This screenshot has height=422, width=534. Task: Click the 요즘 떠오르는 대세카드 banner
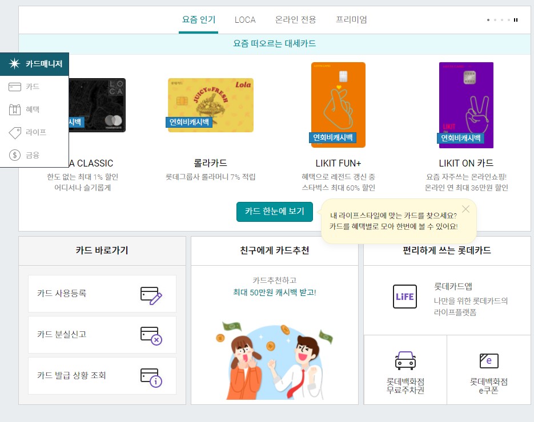click(275, 44)
